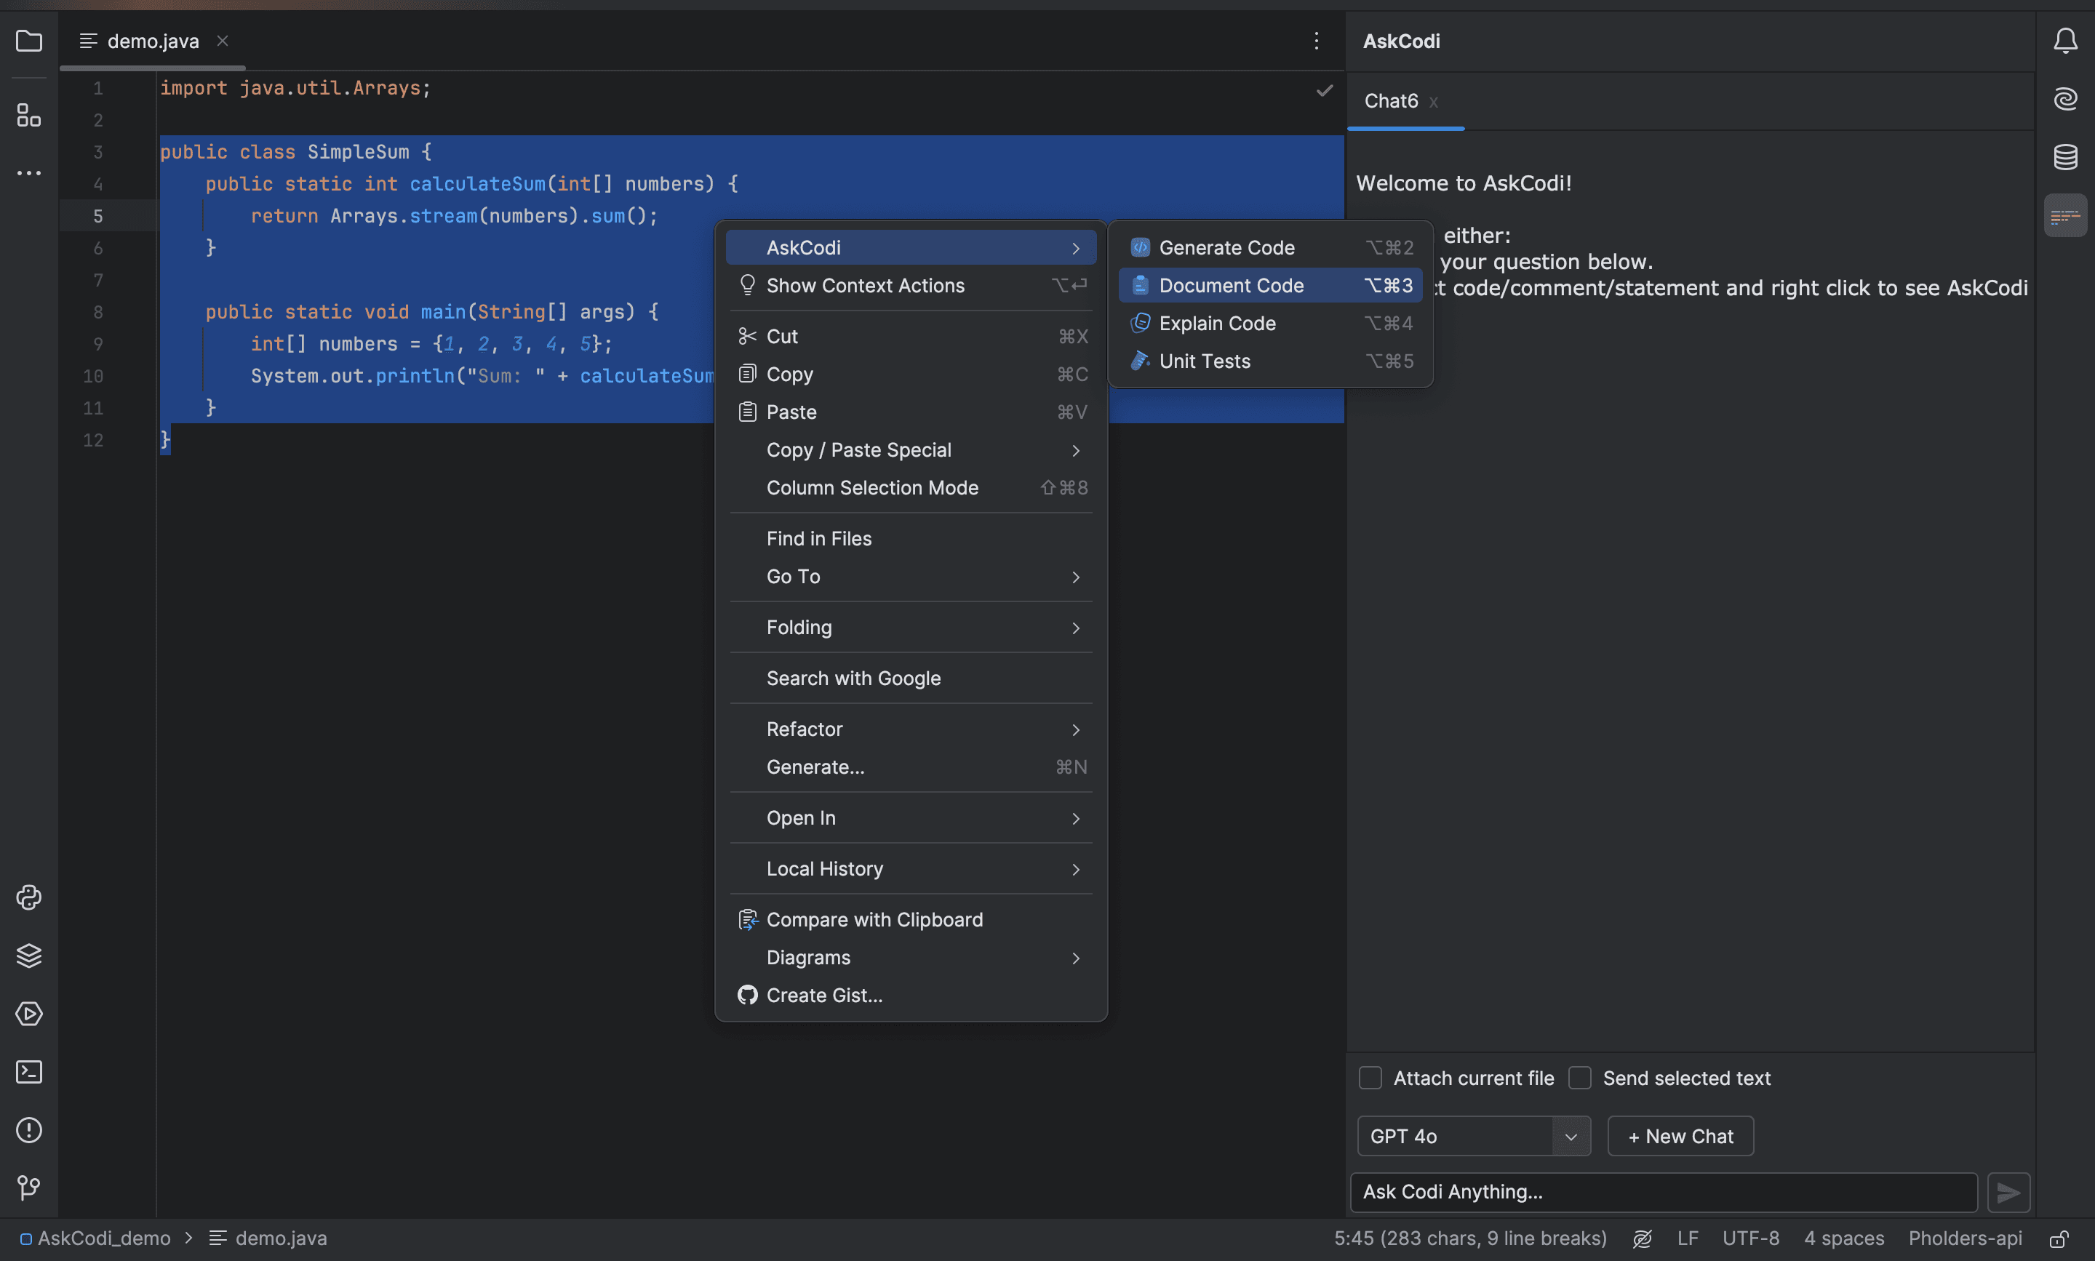2095x1261 pixels.
Task: Click the inspections checkmark in editor
Action: pos(1324,90)
